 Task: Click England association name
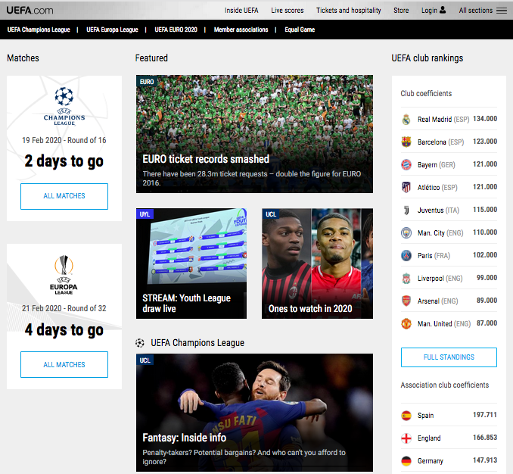(429, 438)
